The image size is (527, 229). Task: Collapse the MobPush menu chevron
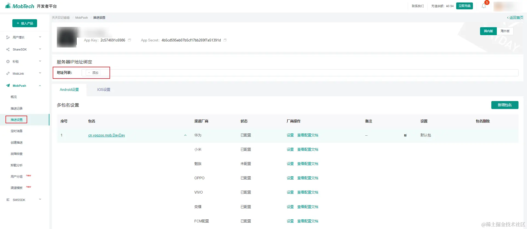point(40,86)
